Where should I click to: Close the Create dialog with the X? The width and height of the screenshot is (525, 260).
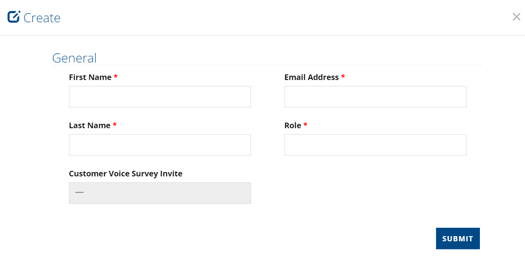(516, 17)
